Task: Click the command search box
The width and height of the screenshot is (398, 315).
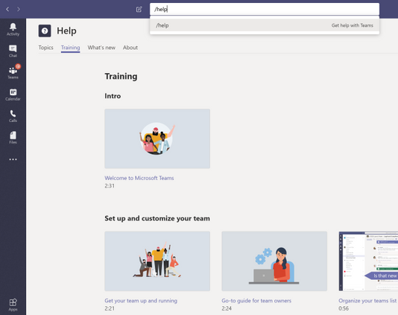Action: pyautogui.click(x=265, y=10)
